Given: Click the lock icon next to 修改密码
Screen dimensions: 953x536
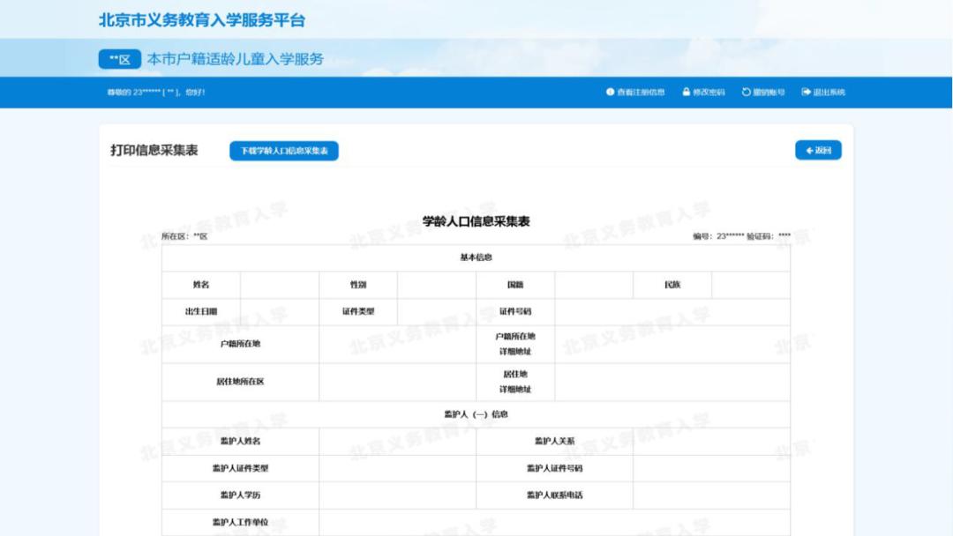Looking at the screenshot, I should pyautogui.click(x=687, y=91).
